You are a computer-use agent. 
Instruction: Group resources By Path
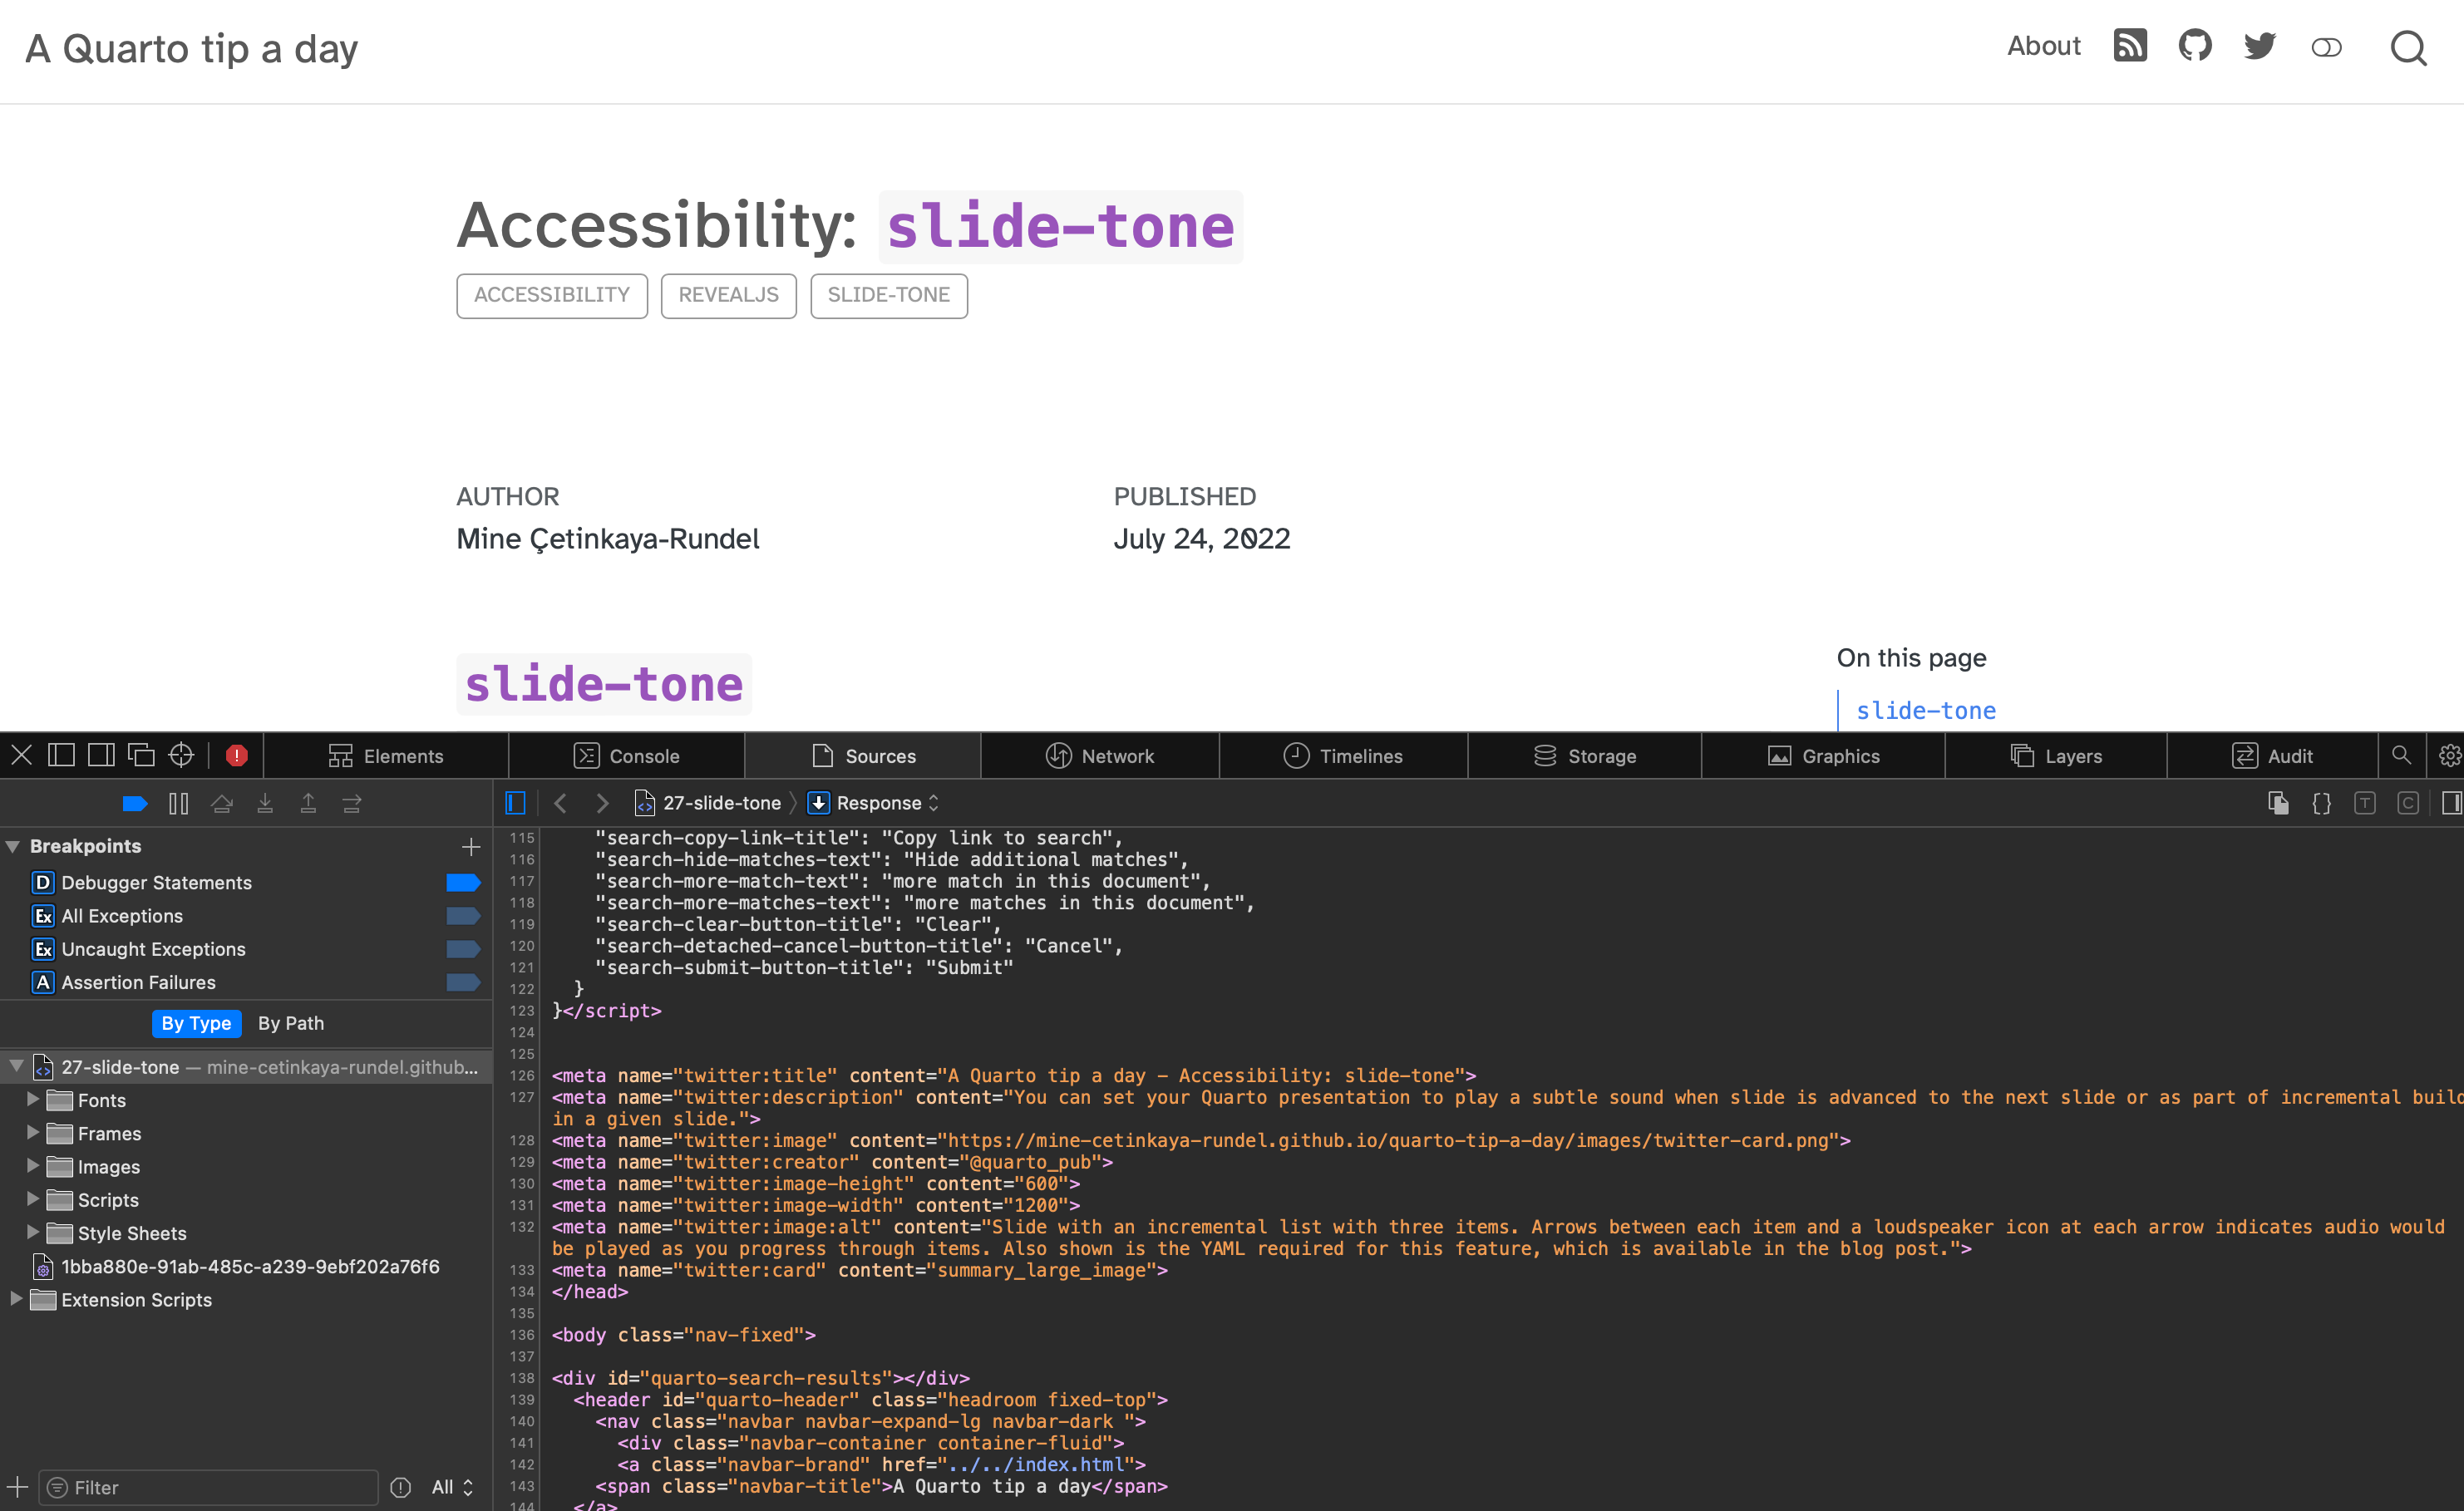coord(291,1023)
